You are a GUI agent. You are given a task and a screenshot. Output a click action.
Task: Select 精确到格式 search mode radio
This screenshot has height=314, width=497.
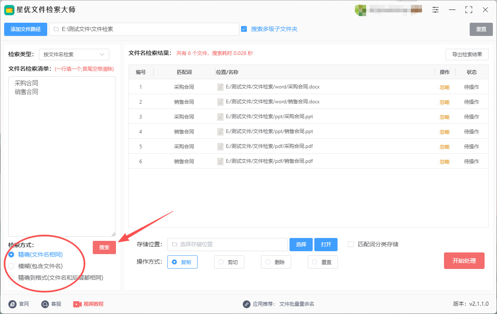point(11,278)
